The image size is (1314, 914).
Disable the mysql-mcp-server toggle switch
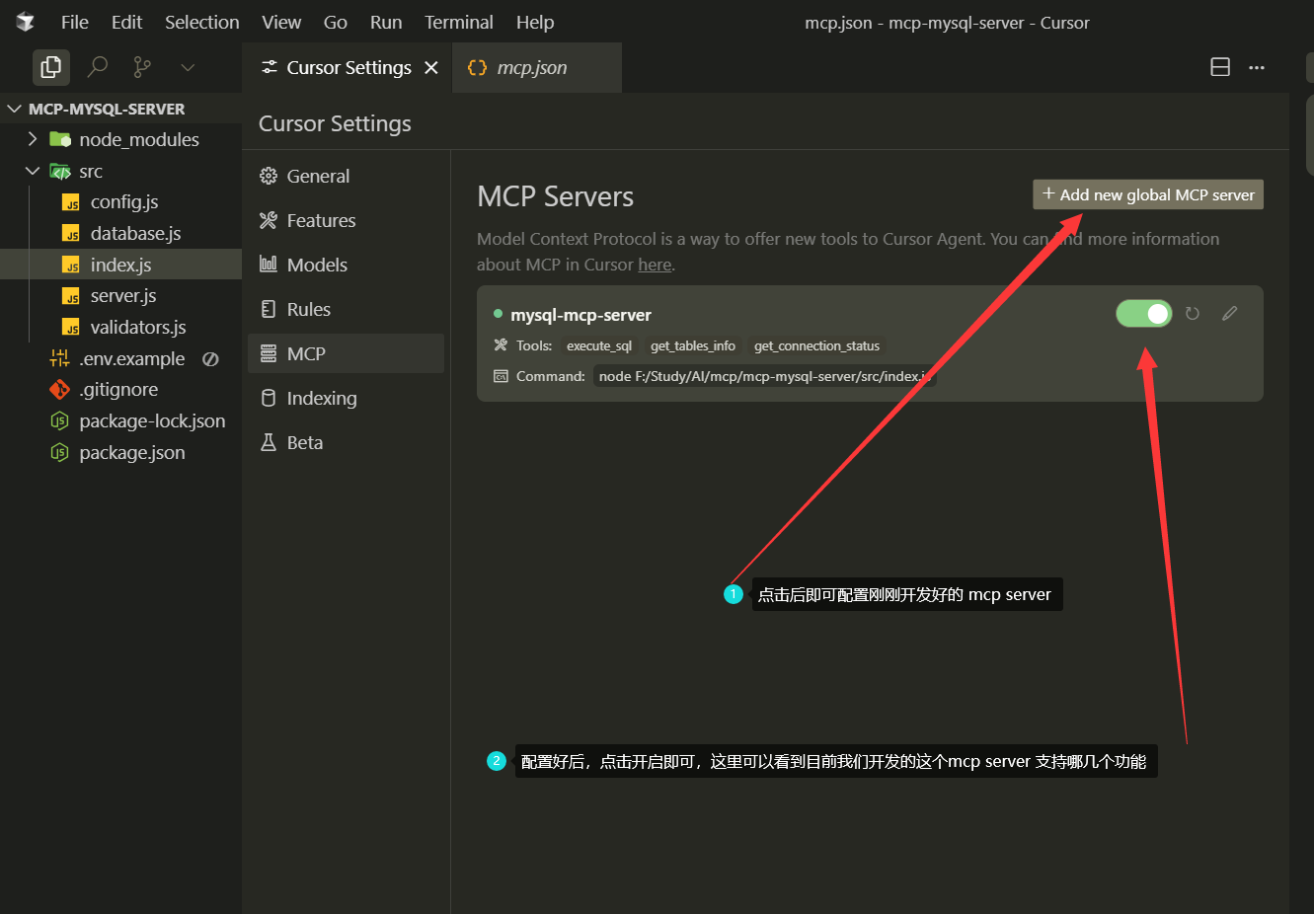[1143, 314]
